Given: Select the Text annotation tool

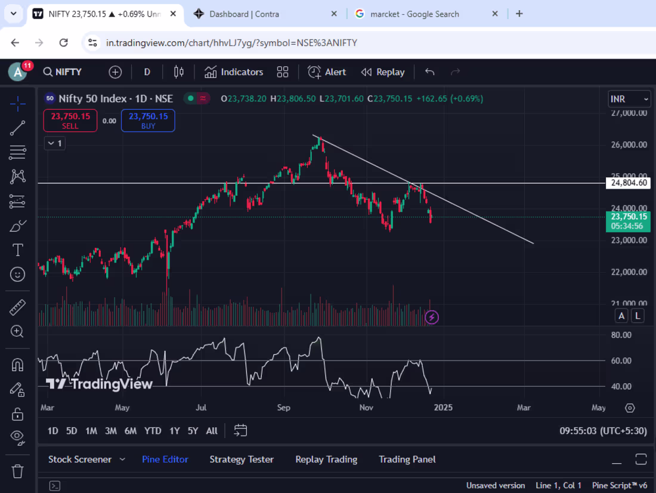Looking at the screenshot, I should [17, 250].
